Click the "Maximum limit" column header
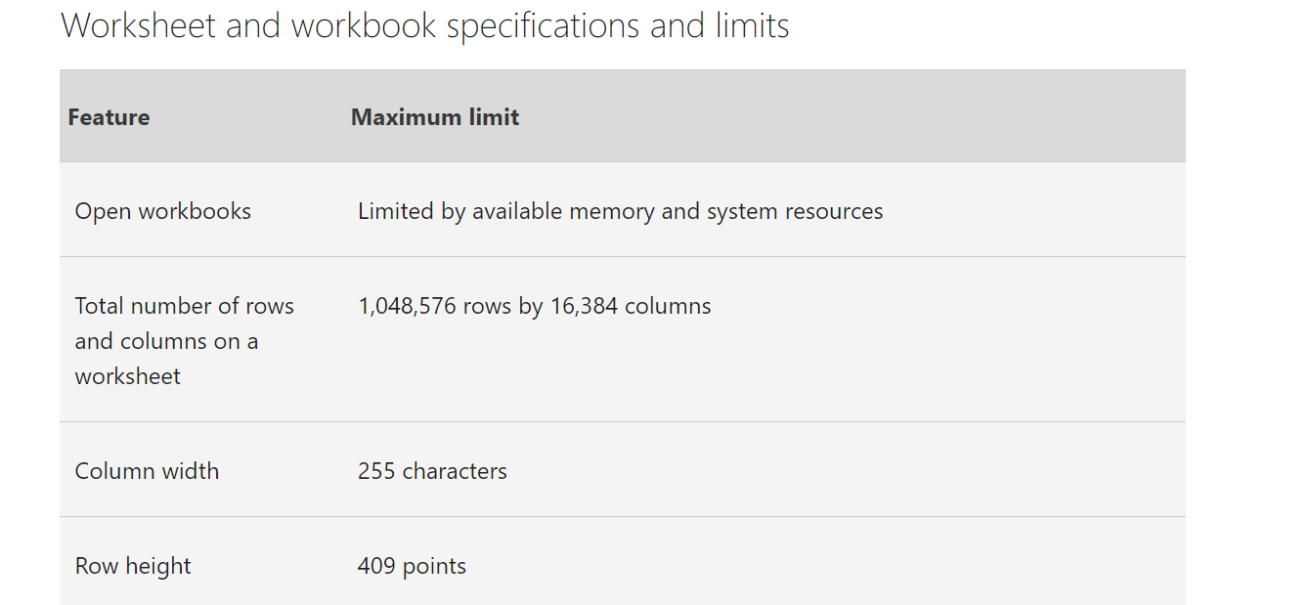This screenshot has width=1311, height=605. coord(435,117)
